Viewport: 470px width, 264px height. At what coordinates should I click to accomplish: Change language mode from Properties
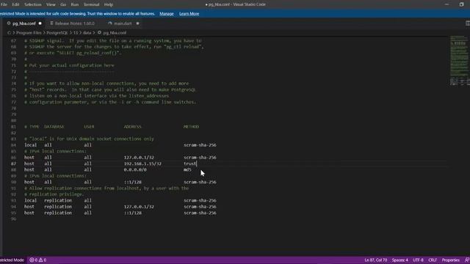tap(450, 260)
